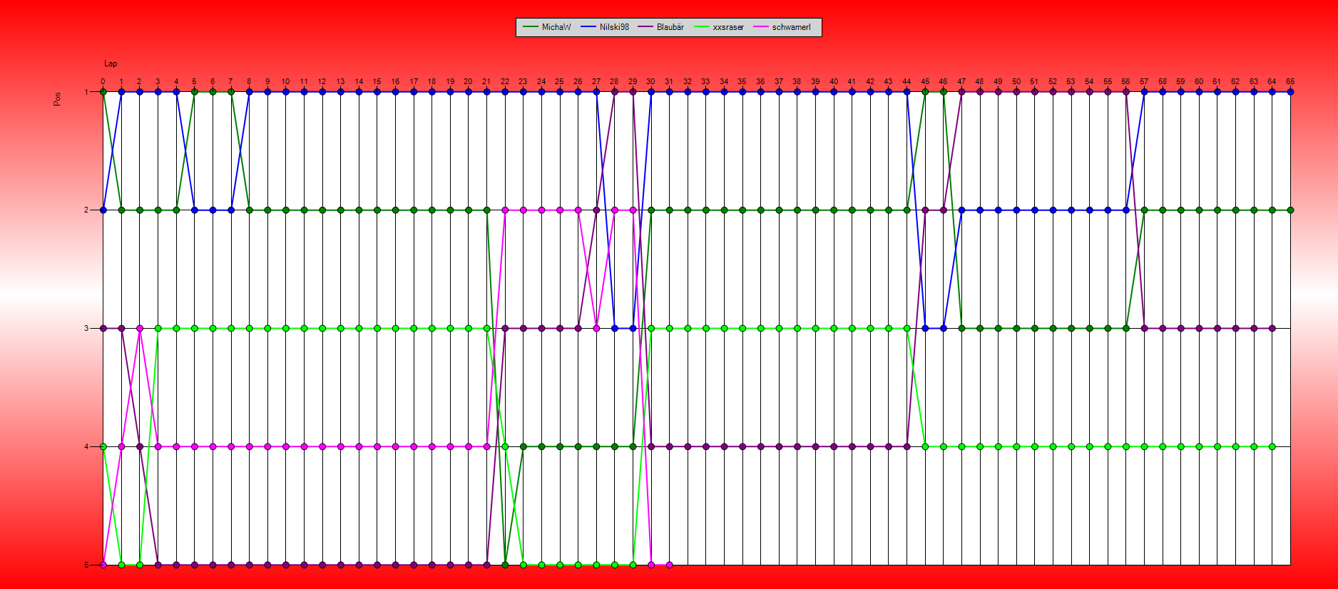Click xxsraser's light green marker at lap 1, position 5
The height and width of the screenshot is (589, 1338).
click(122, 565)
